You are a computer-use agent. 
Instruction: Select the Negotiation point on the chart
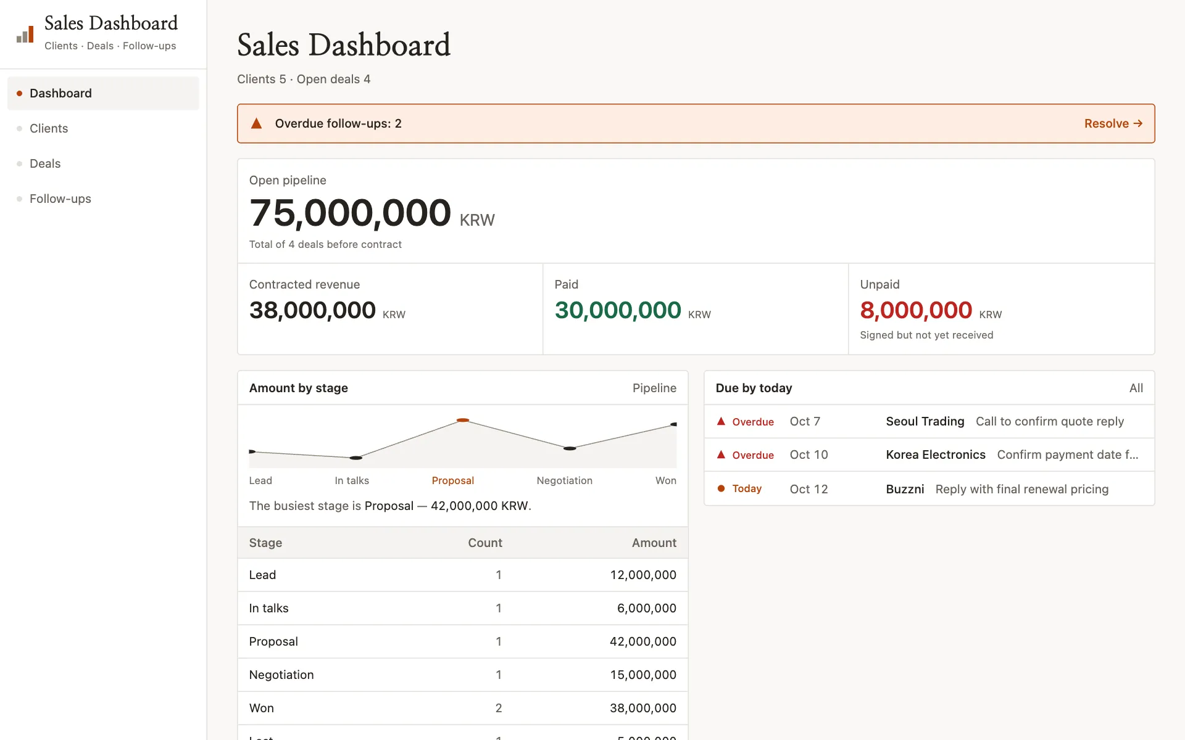coord(570,448)
